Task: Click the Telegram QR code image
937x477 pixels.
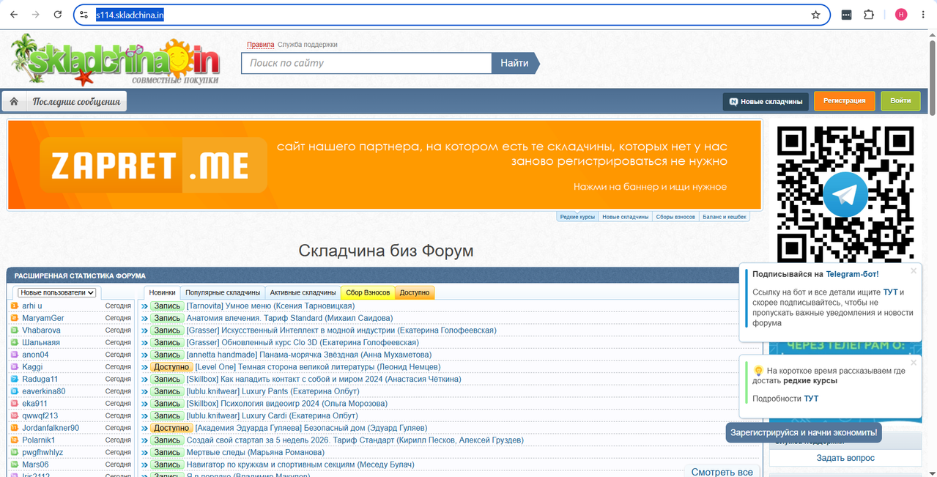Action: [x=845, y=193]
